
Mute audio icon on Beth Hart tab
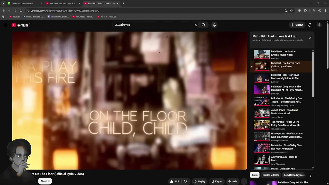114,3
